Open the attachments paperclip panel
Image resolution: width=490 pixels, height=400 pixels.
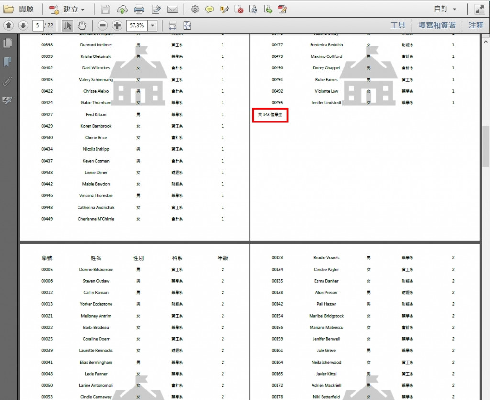(x=8, y=81)
